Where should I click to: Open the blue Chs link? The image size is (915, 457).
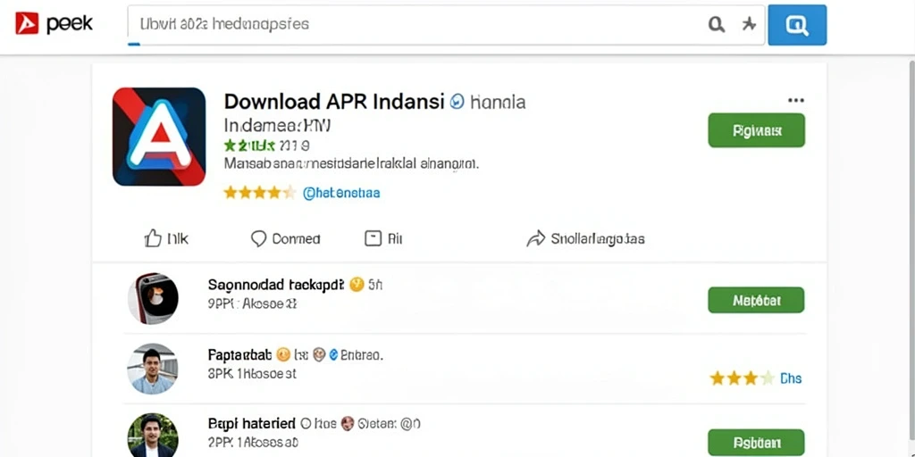(791, 378)
